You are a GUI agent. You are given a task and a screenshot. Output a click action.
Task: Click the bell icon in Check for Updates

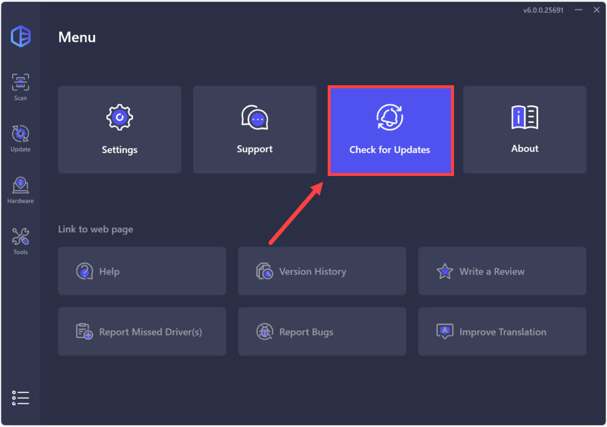[390, 117]
